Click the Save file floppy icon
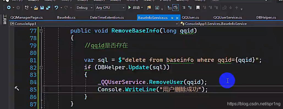This screenshot has width=283, height=109. click(42, 8)
